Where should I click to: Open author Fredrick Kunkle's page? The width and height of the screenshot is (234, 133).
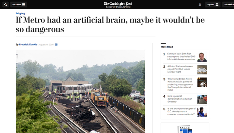28,45
